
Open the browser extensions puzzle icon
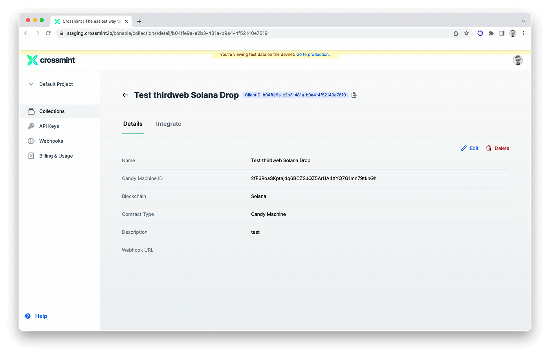point(491,33)
